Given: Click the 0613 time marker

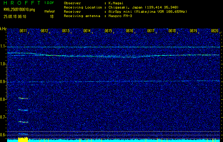Looking at the screenshot, I should (x=66, y=31).
